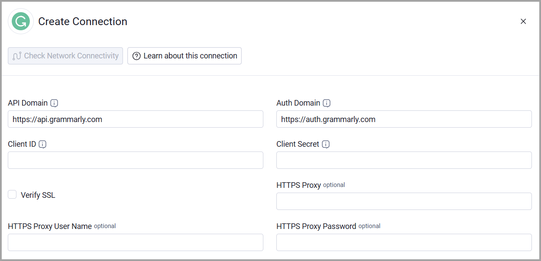Open Learn about this connection
541x261 pixels.
(185, 56)
